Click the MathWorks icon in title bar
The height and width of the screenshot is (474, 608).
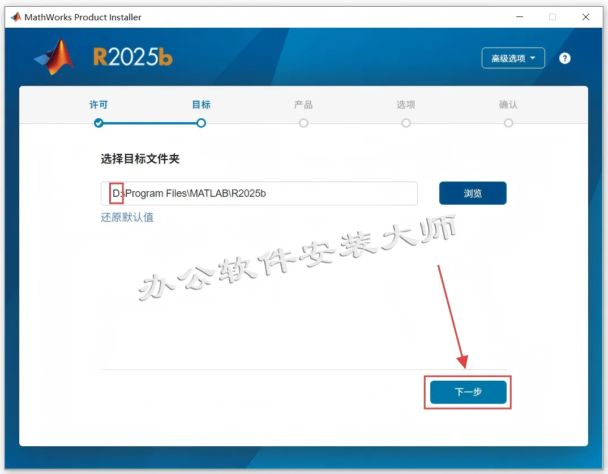pyautogui.click(x=16, y=17)
